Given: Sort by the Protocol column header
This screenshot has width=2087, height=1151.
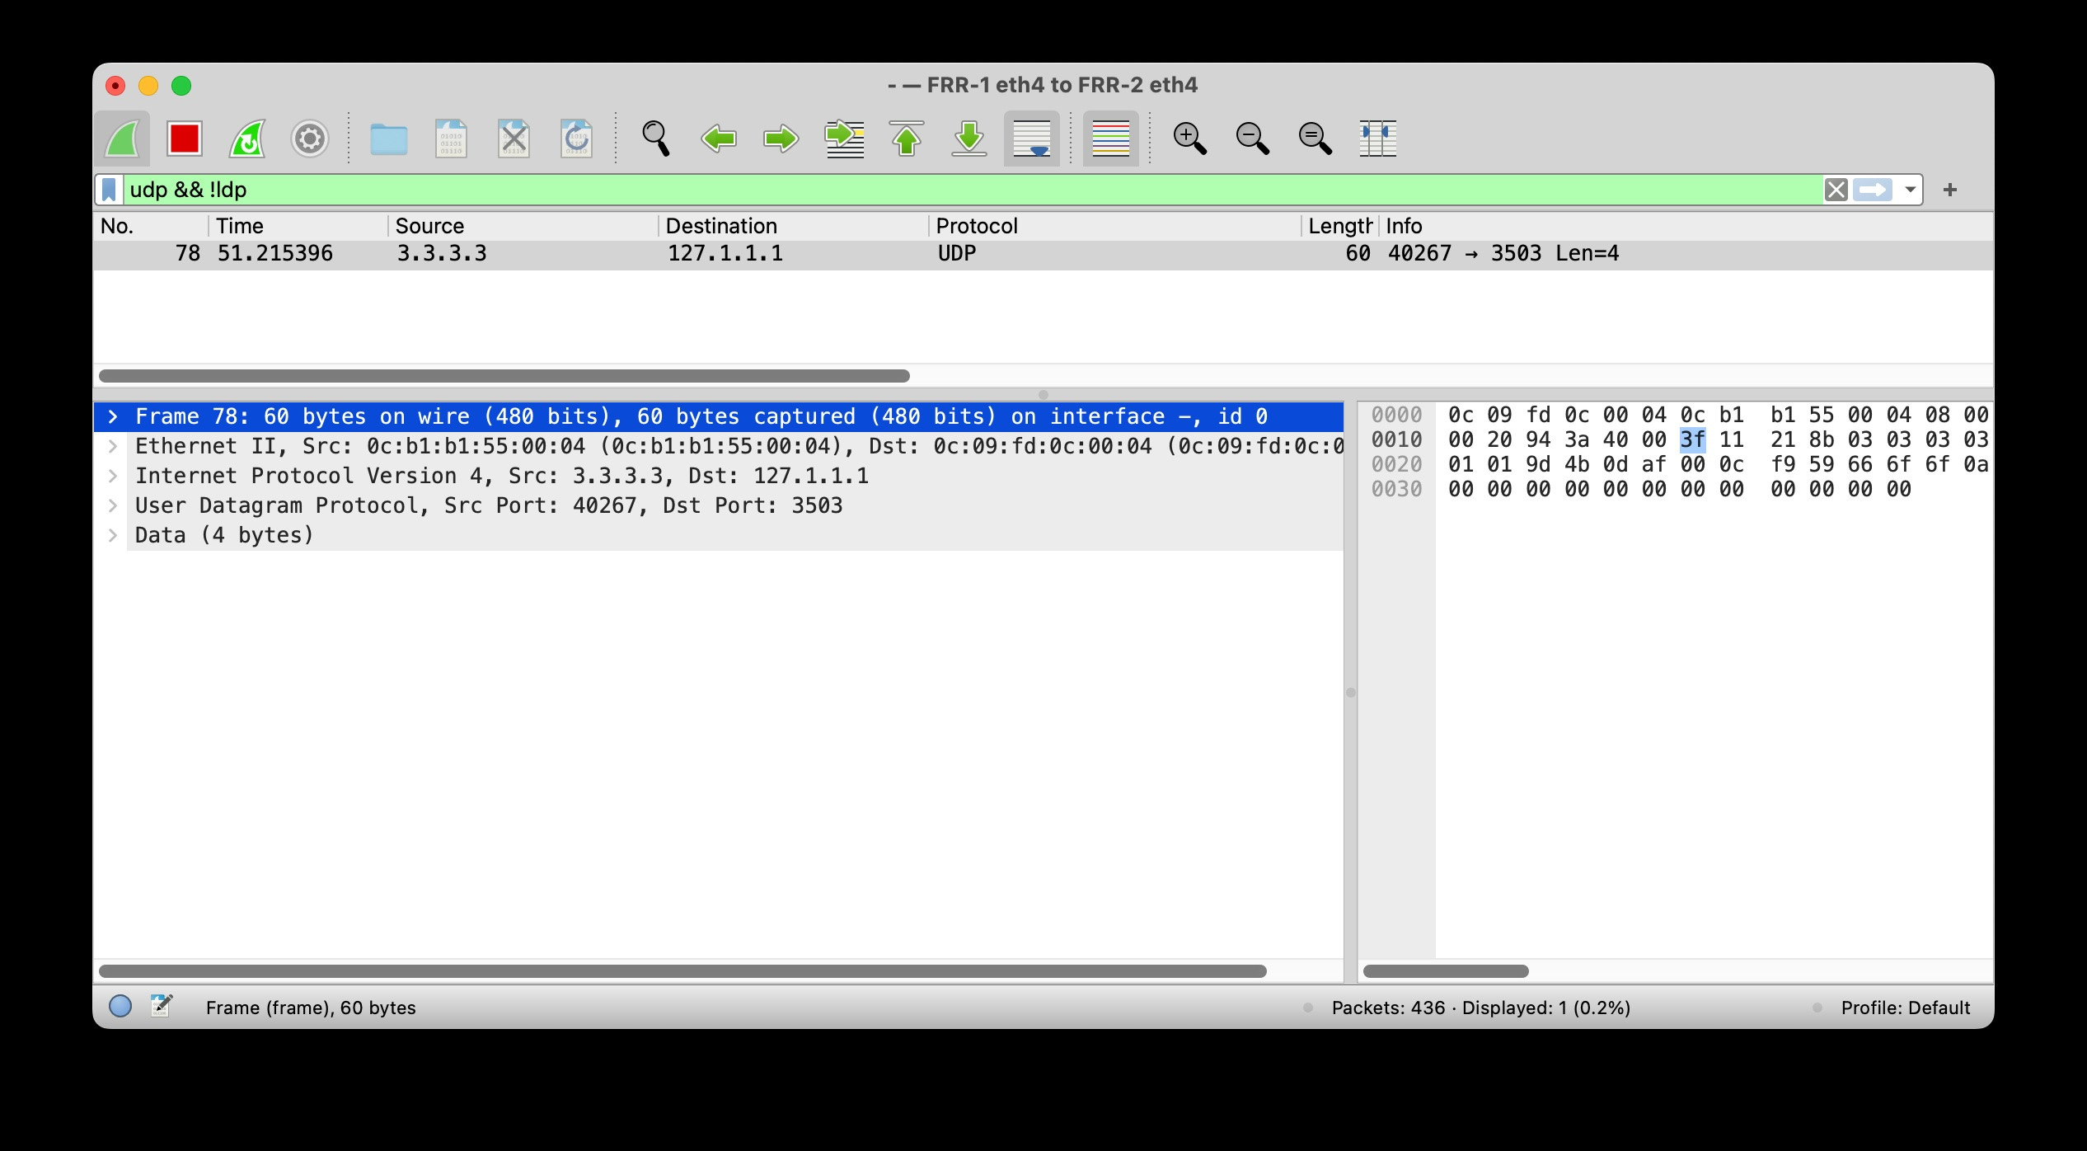Looking at the screenshot, I should click(1115, 226).
